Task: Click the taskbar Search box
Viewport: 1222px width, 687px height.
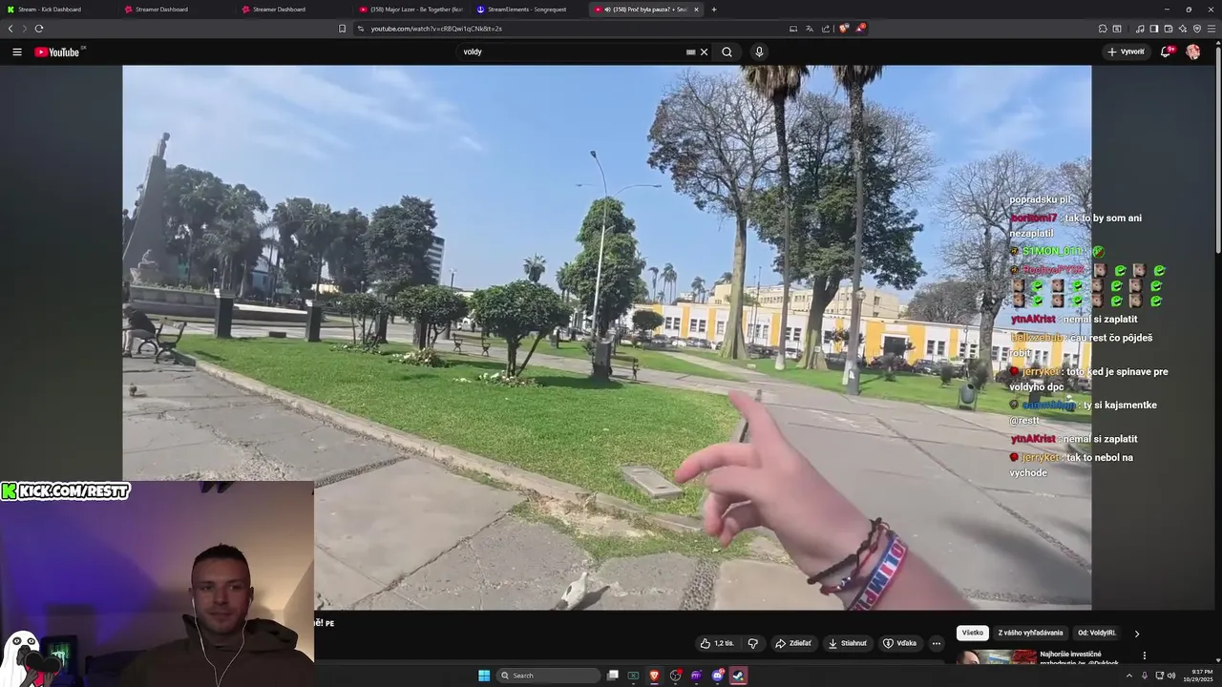Action: click(549, 676)
